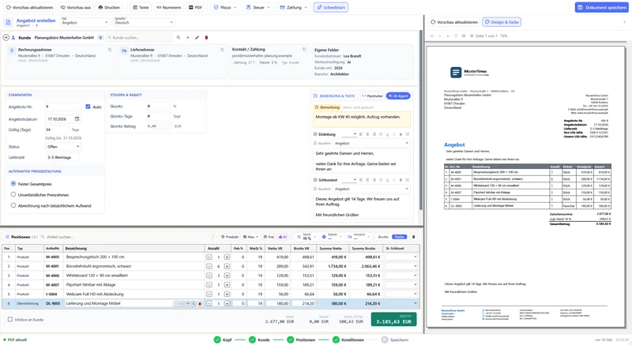Viewport: 632px width, 345px height.
Task: Apply bold in Einleitung text toolbar
Action: tap(401, 134)
